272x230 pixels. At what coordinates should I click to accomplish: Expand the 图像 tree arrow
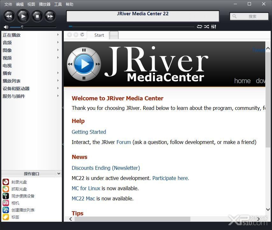[x=58, y=50]
